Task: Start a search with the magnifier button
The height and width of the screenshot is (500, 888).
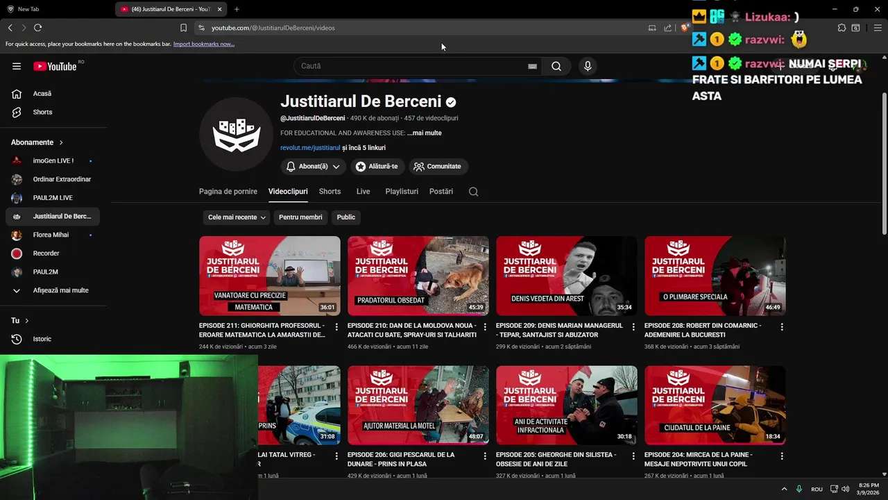Action: pyautogui.click(x=556, y=66)
